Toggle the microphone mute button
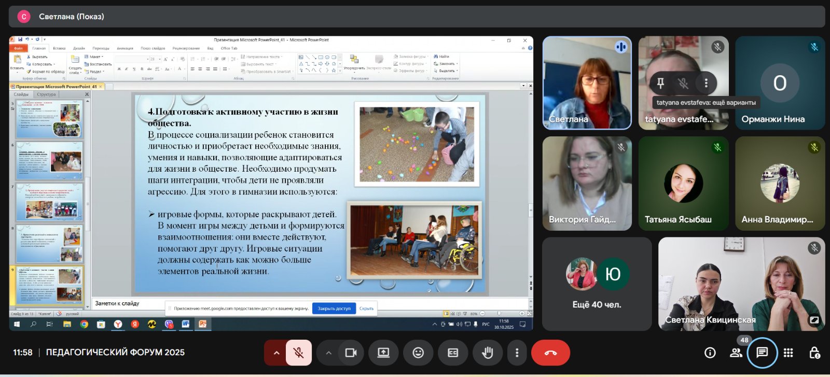 (x=298, y=353)
